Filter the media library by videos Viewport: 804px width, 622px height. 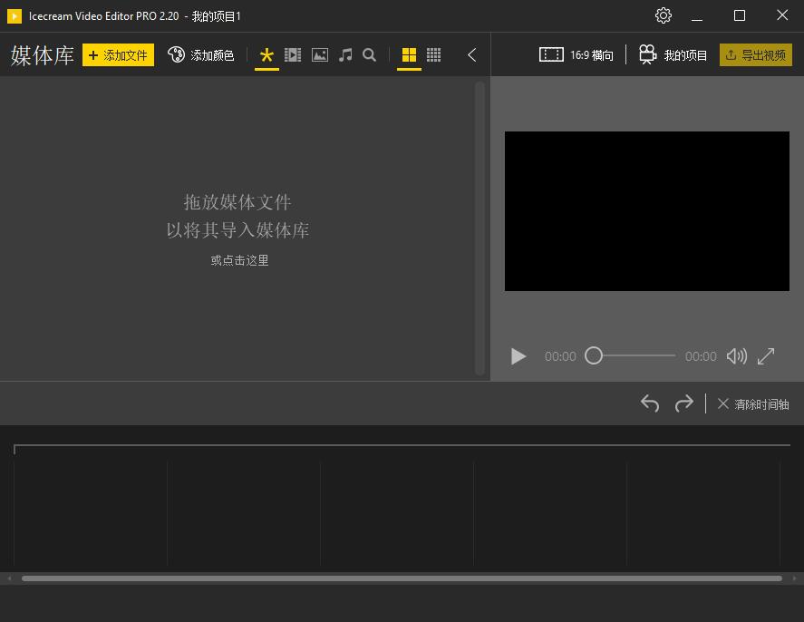pos(293,55)
